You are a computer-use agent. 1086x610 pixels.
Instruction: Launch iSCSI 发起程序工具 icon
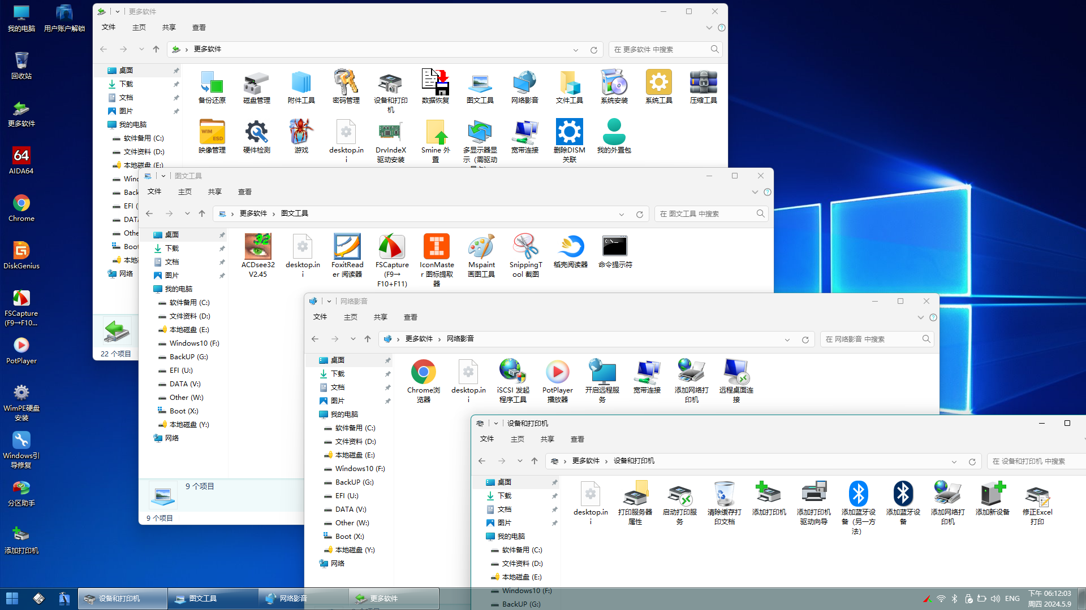(x=513, y=381)
